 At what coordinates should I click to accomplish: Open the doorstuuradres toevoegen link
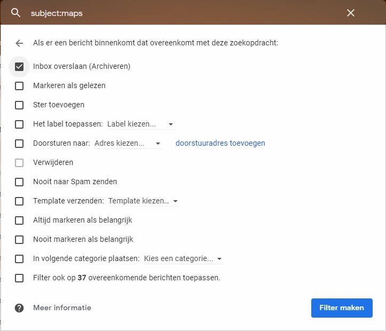point(220,144)
